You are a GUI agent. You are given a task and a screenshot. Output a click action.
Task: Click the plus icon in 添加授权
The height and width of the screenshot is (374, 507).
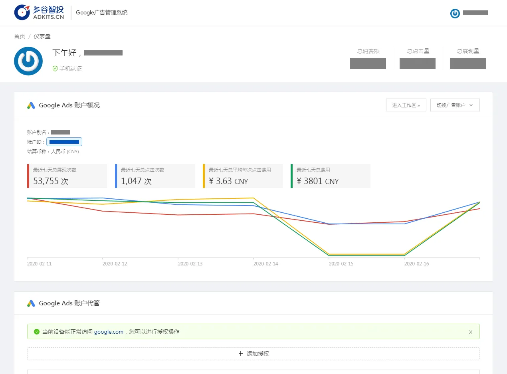[x=241, y=354]
